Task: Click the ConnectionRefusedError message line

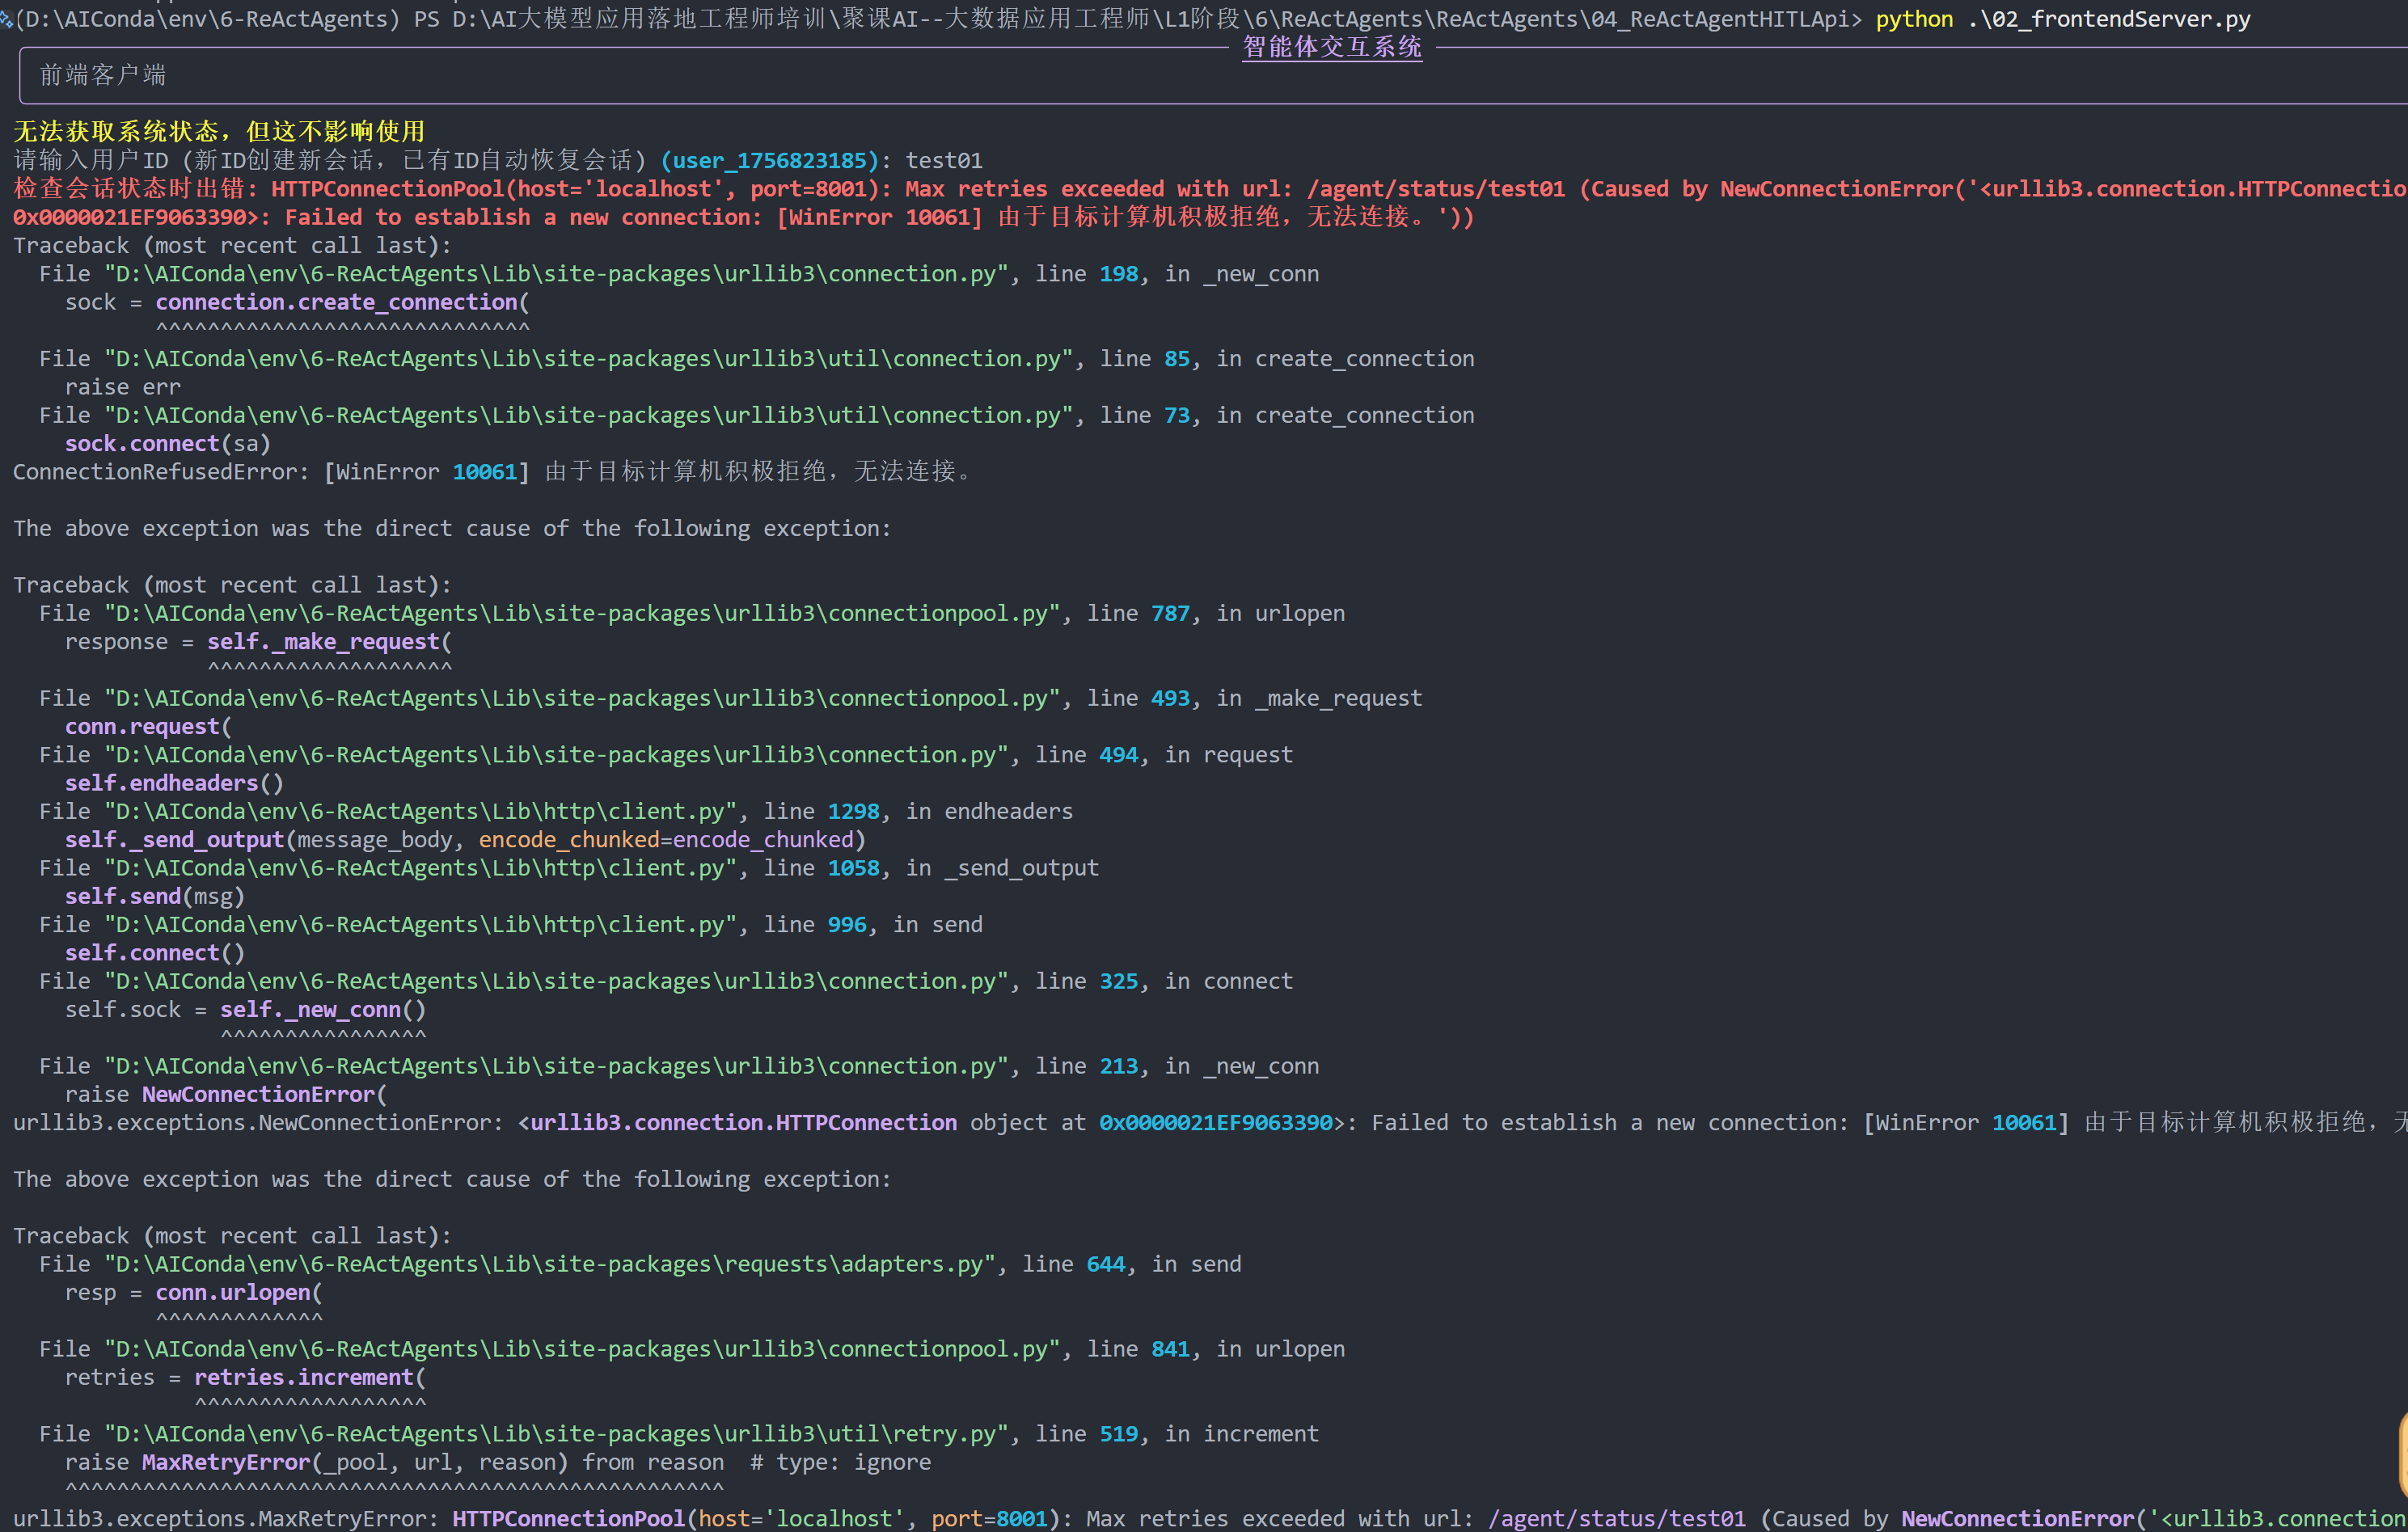Action: click(492, 472)
